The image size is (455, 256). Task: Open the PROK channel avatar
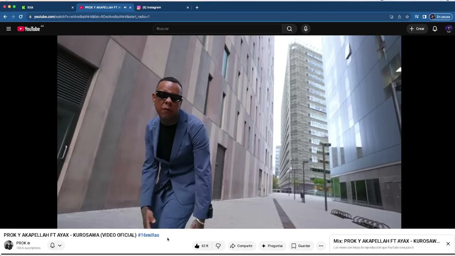pos(9,245)
